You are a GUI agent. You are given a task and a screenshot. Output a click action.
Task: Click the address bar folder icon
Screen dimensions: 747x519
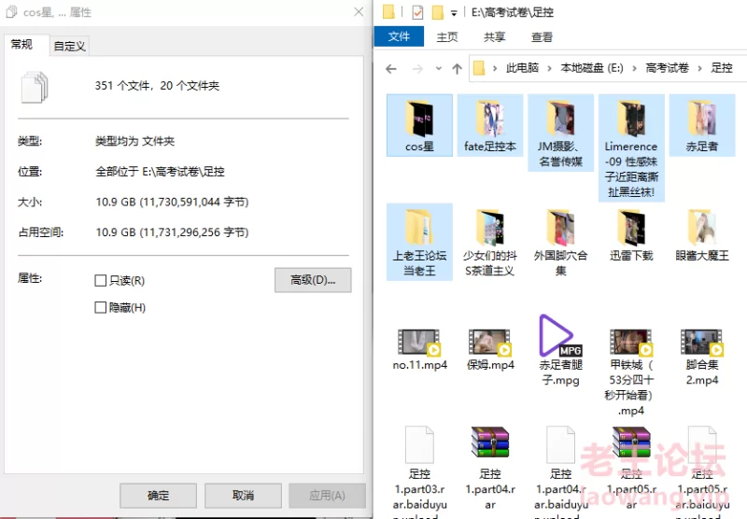click(x=479, y=68)
